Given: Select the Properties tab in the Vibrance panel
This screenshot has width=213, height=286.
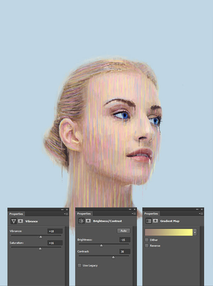Looking at the screenshot, I should 16,214.
